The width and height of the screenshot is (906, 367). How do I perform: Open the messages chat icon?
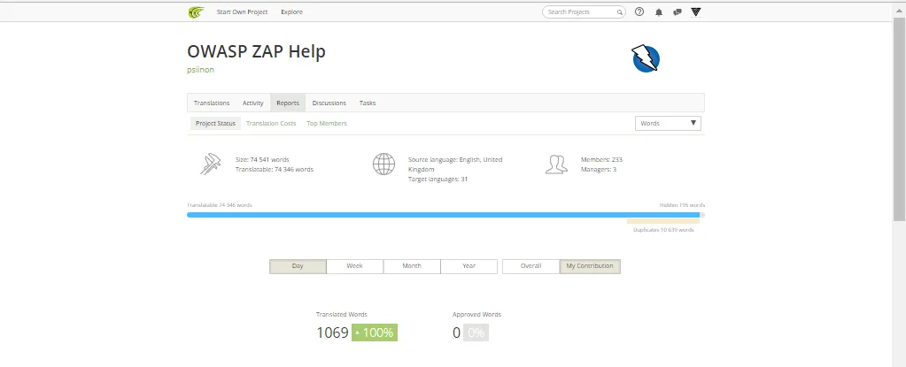click(x=678, y=12)
